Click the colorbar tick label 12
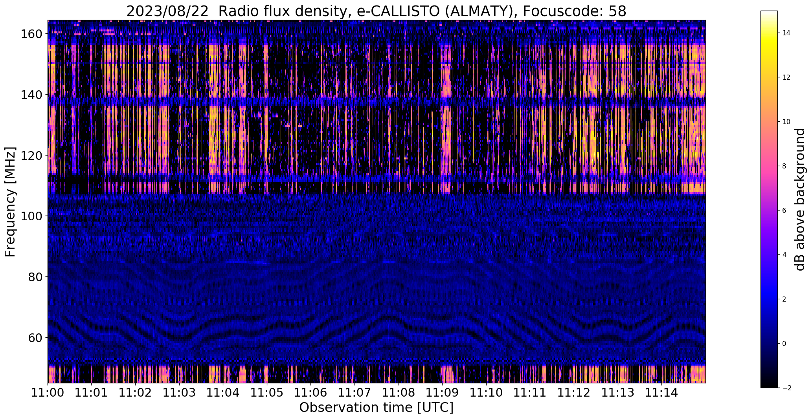The height and width of the screenshot is (419, 812). click(786, 77)
